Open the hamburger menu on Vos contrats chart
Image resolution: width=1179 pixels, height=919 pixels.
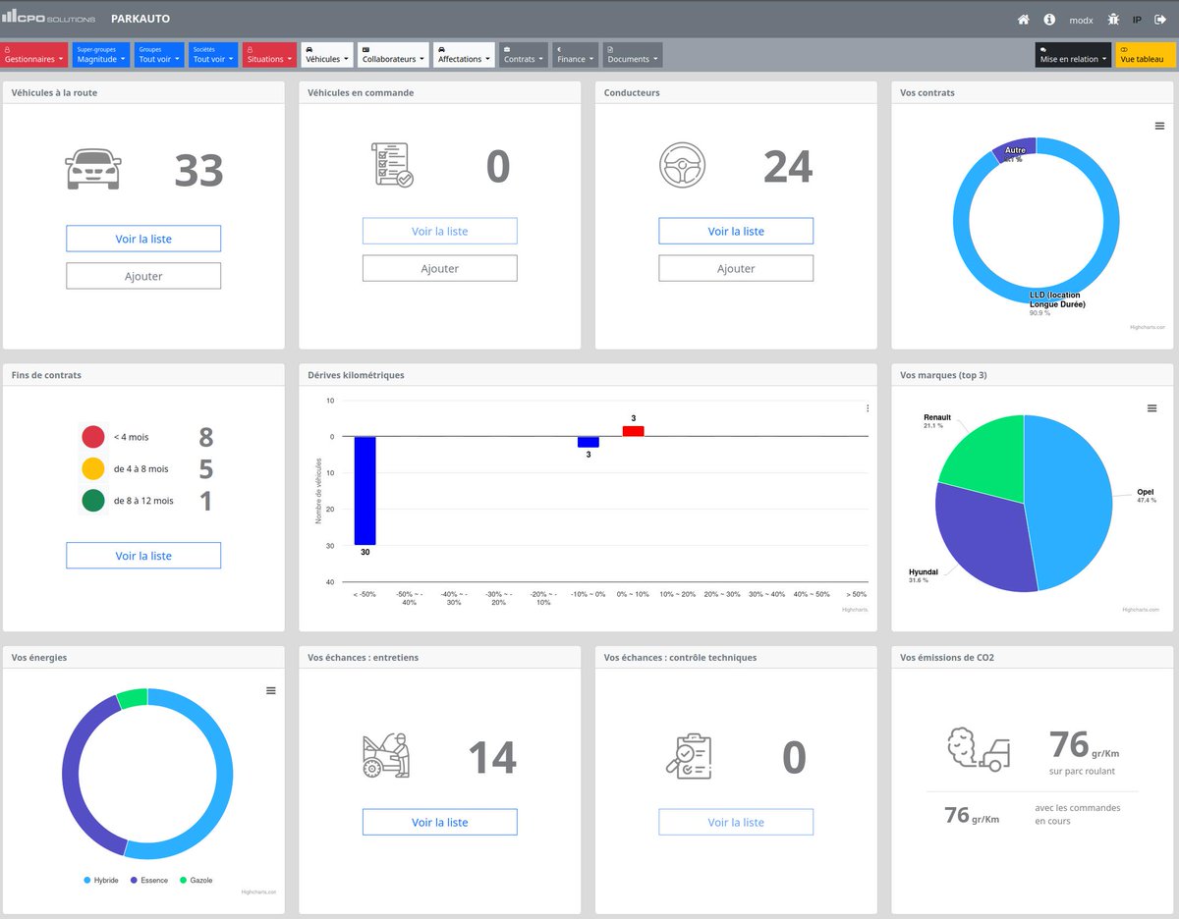click(x=1159, y=126)
